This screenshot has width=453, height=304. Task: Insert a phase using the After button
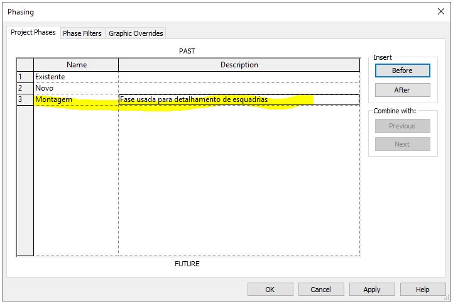[403, 90]
